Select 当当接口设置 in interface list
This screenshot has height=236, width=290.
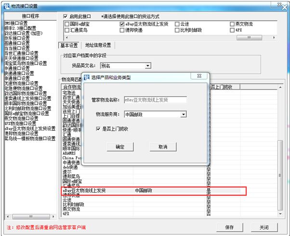pos(17,48)
